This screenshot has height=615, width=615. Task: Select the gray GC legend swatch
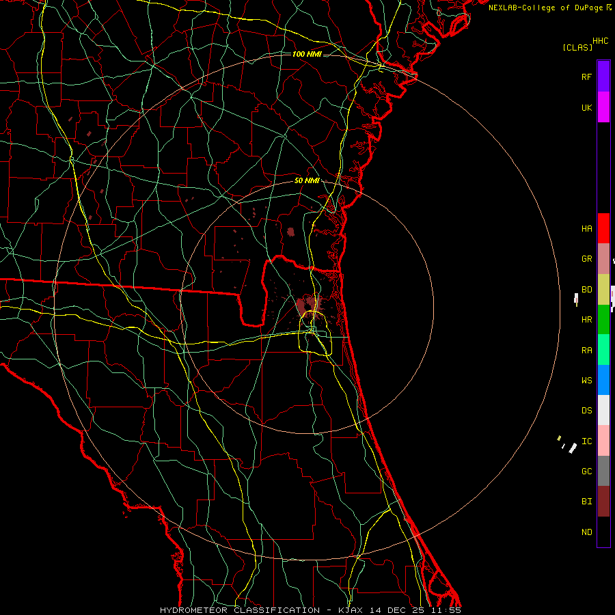pos(603,471)
